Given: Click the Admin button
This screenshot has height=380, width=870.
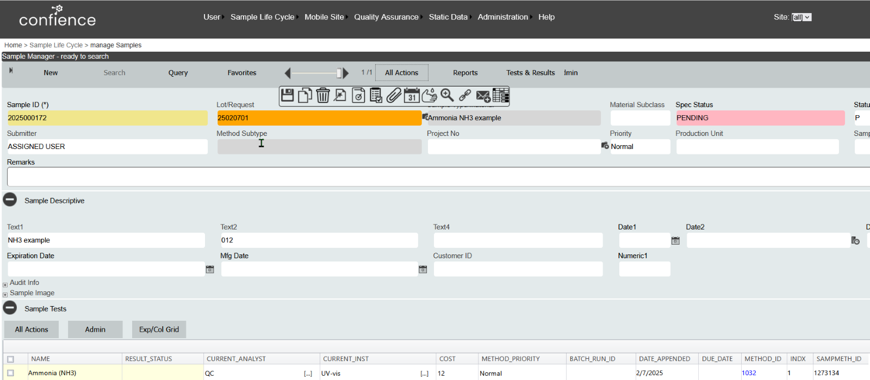Looking at the screenshot, I should (95, 329).
